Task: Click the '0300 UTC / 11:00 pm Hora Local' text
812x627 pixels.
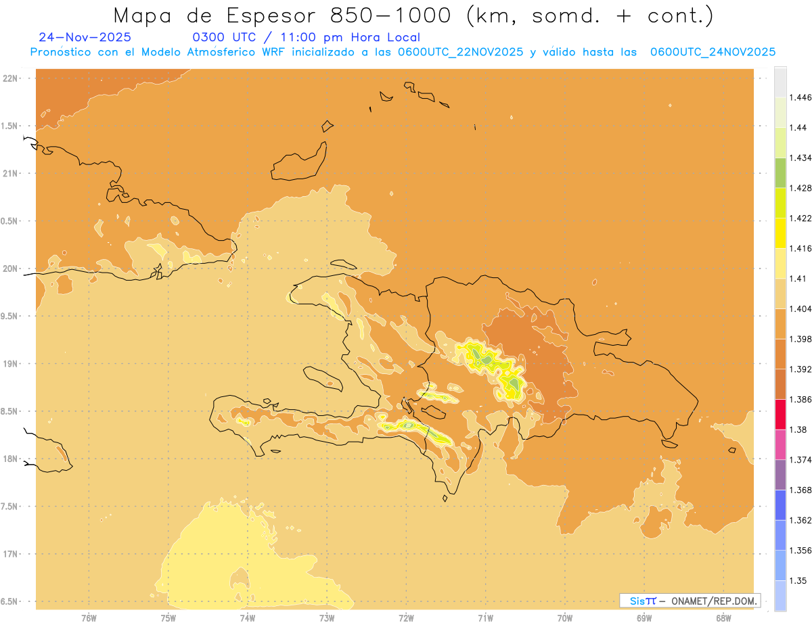Action: coord(307,38)
